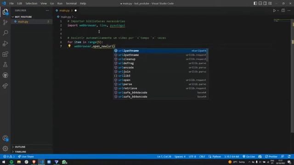Image resolution: width=294 pixels, height=165 pixels.
Task: Choose urlretrieve suggestion
Action: click(x=160, y=88)
